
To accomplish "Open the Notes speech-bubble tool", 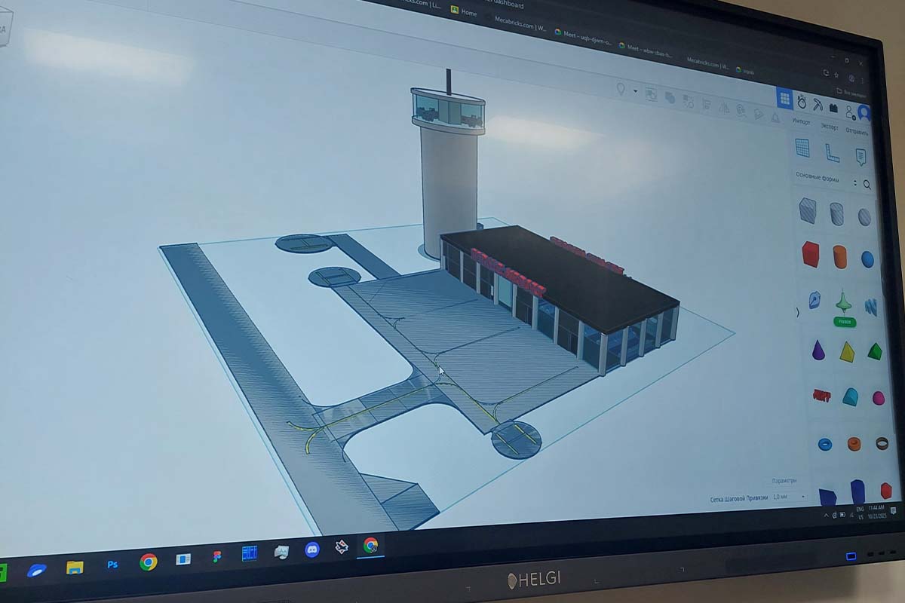I will (861, 157).
